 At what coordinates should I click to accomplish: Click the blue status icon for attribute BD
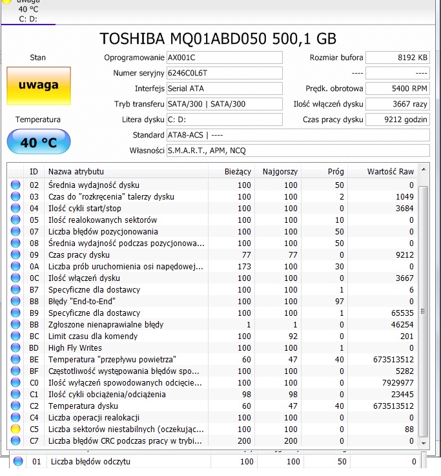click(x=15, y=348)
